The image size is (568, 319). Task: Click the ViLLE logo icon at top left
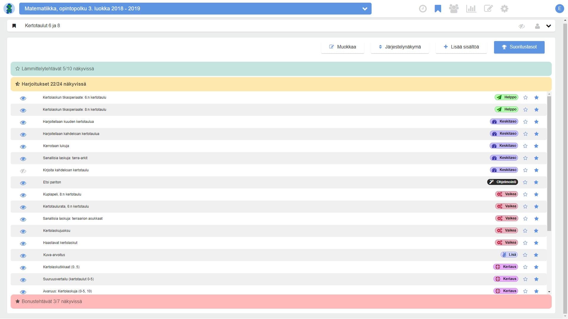(x=9, y=9)
